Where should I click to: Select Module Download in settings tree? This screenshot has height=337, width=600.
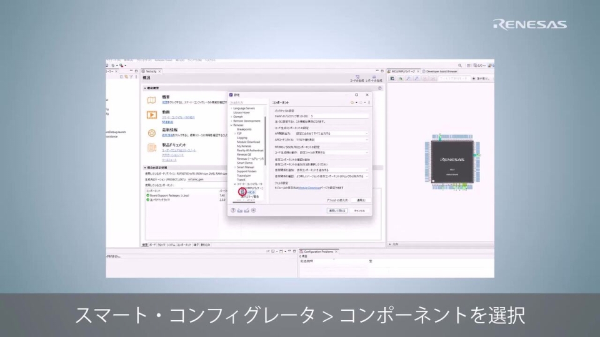[248, 142]
